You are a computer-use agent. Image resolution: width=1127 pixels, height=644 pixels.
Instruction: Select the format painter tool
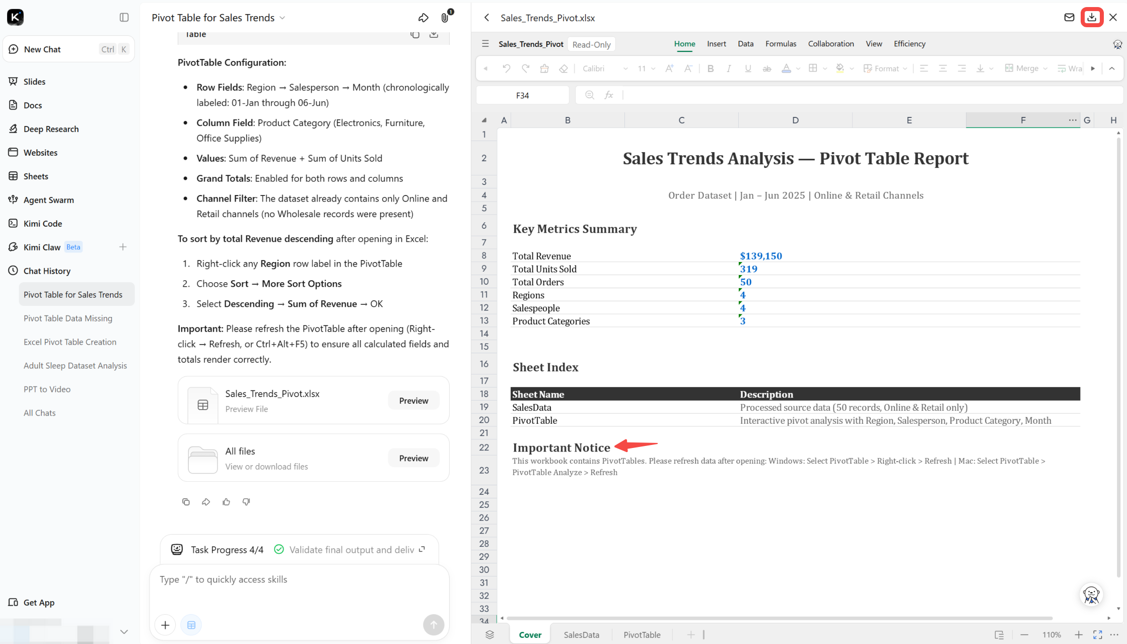[x=544, y=69]
